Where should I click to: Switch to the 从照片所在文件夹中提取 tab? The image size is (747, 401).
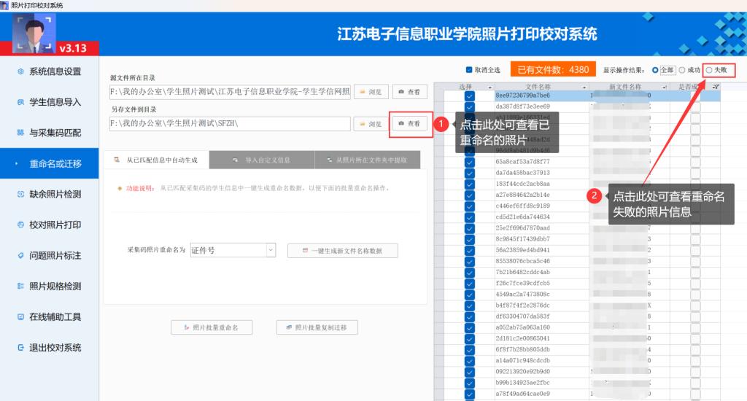pos(368,160)
